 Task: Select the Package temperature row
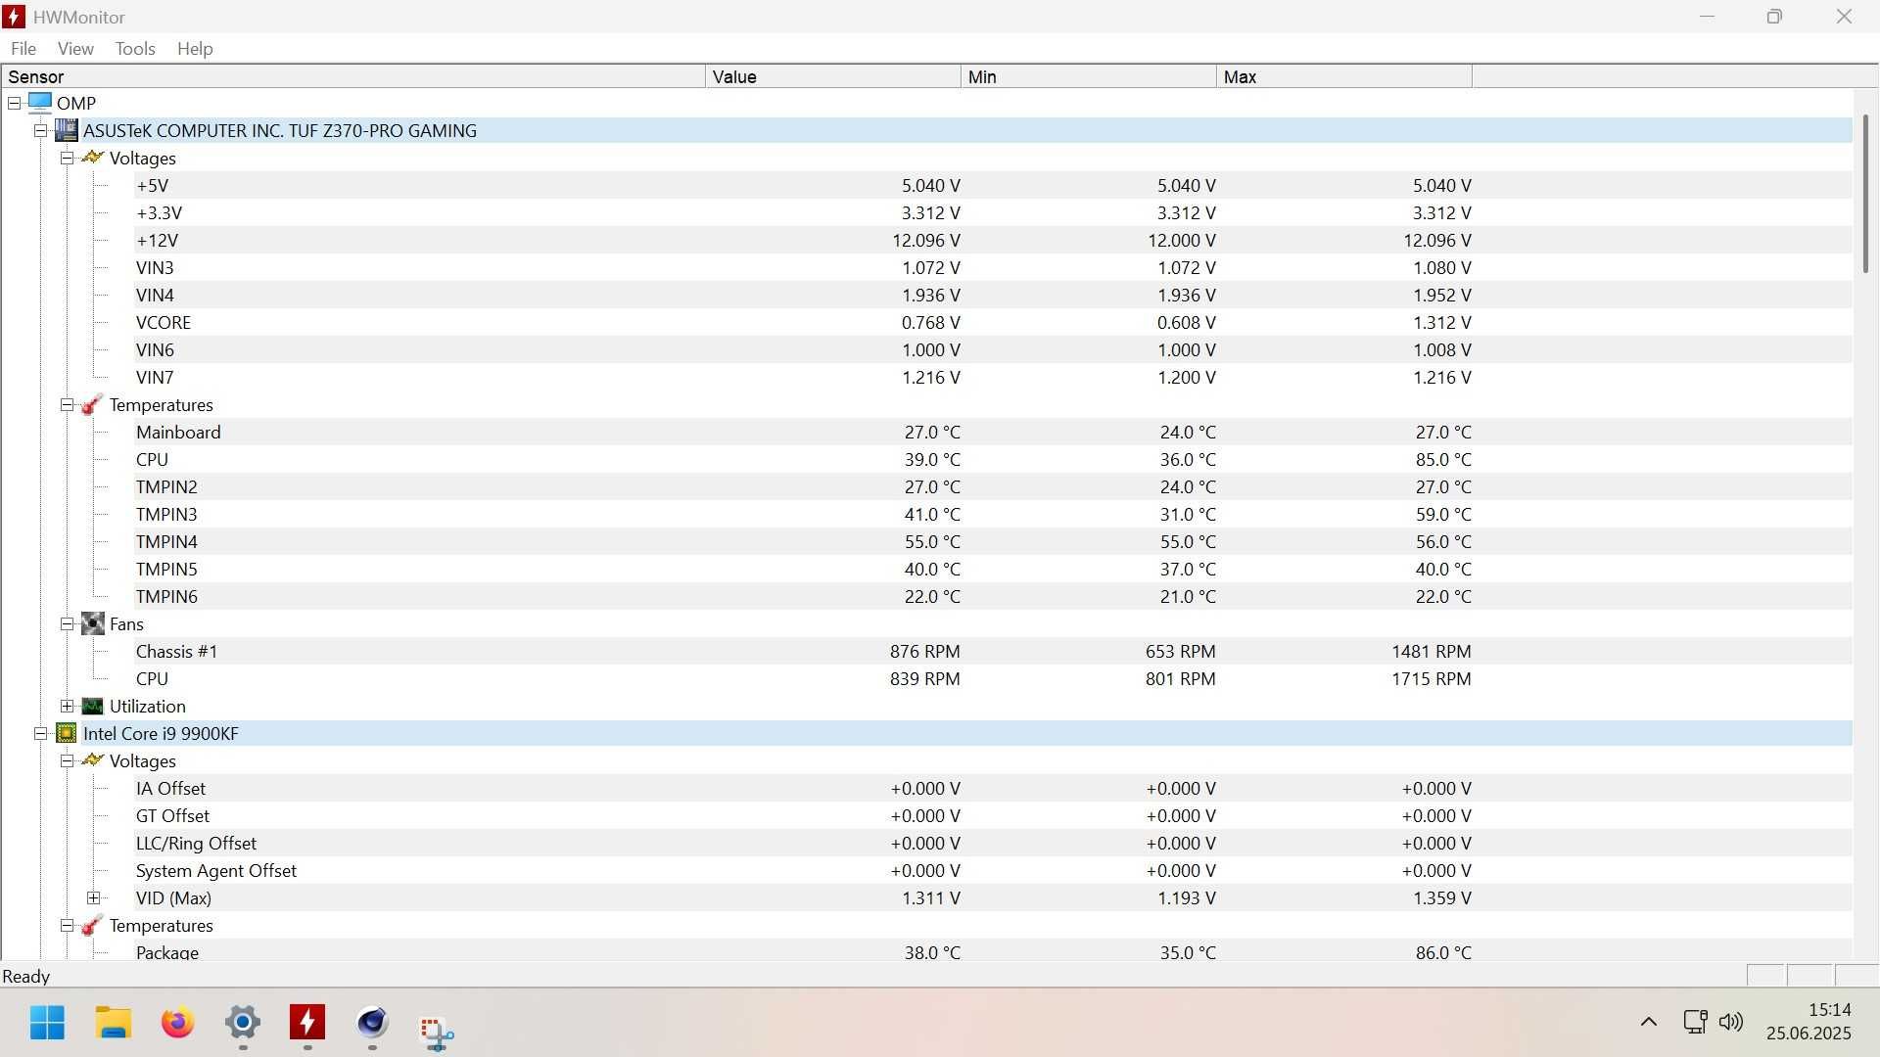point(993,951)
